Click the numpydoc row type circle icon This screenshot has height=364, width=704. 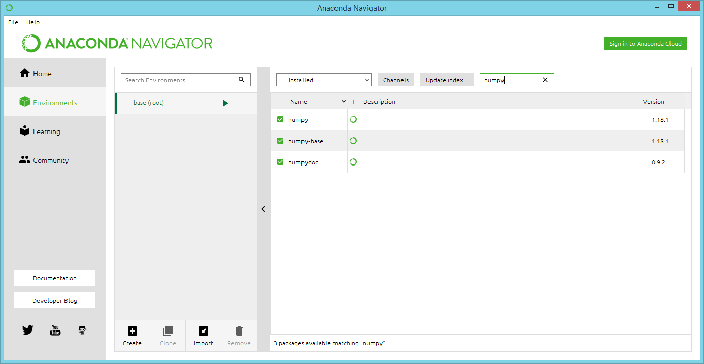pos(353,162)
